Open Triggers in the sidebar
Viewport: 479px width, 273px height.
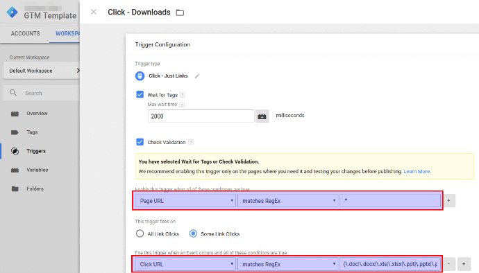pos(36,151)
